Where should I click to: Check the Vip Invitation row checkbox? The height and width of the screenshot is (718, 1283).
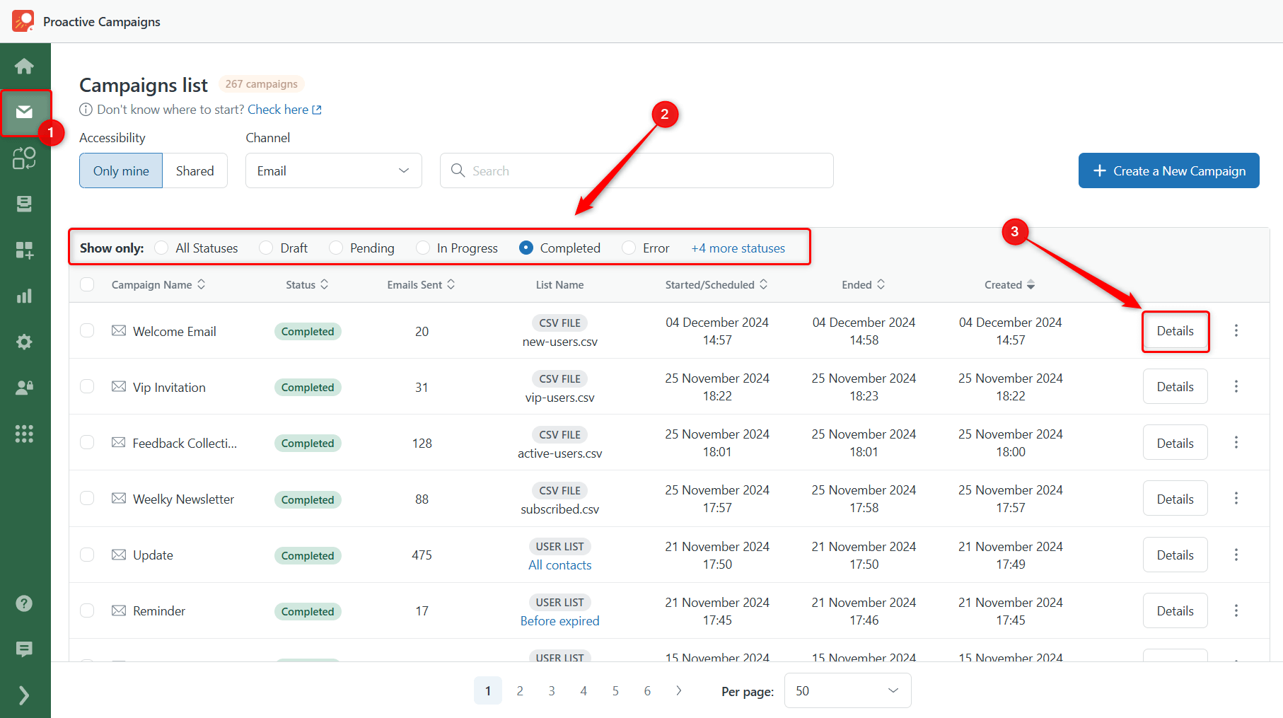[x=87, y=386]
